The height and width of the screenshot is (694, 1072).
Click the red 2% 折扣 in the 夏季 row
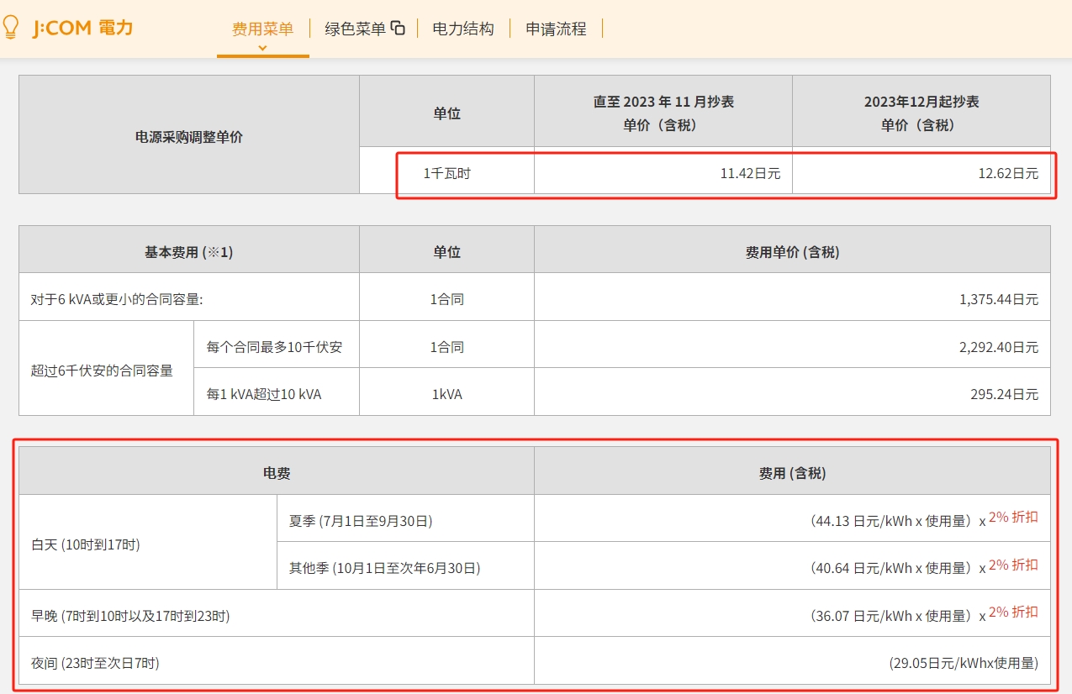(x=1013, y=518)
